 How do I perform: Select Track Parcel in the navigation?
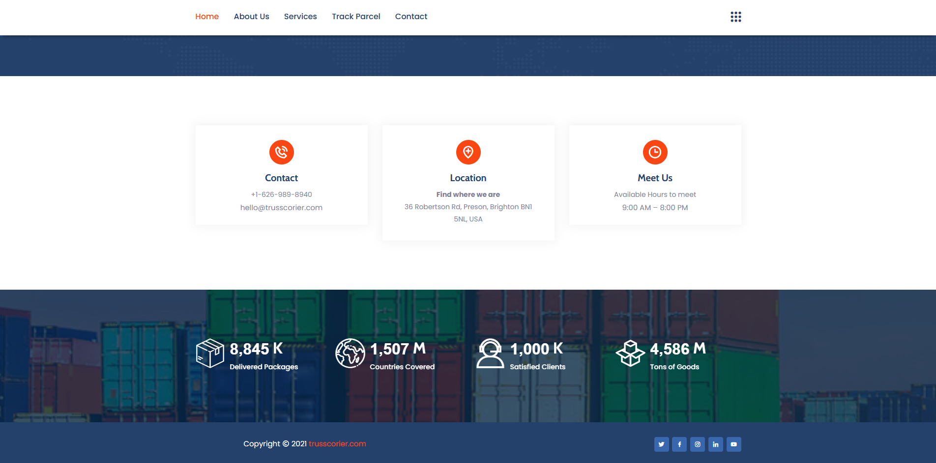[x=356, y=17]
